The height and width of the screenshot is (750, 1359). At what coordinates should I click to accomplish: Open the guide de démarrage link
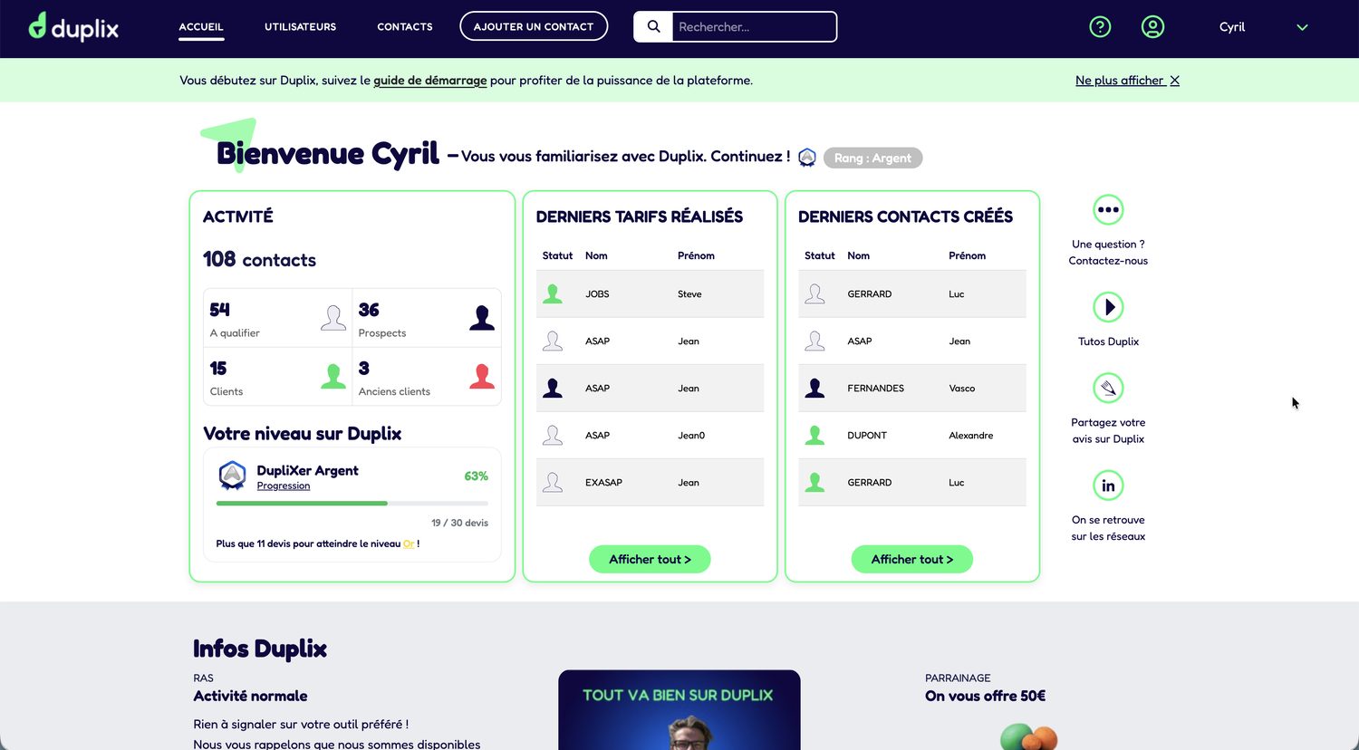click(430, 81)
